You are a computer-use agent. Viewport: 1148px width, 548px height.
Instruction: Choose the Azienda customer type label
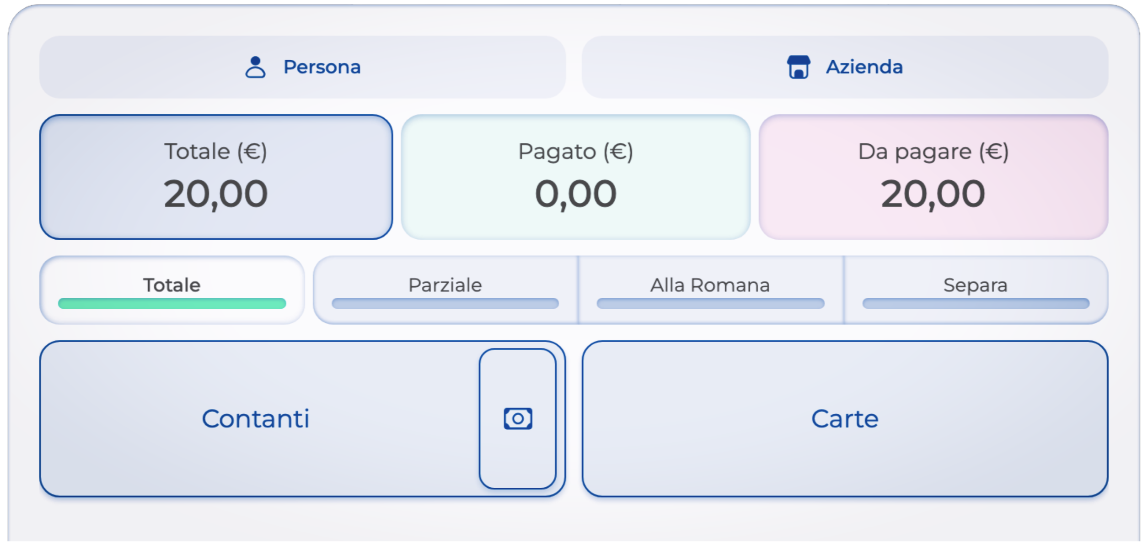tap(864, 67)
